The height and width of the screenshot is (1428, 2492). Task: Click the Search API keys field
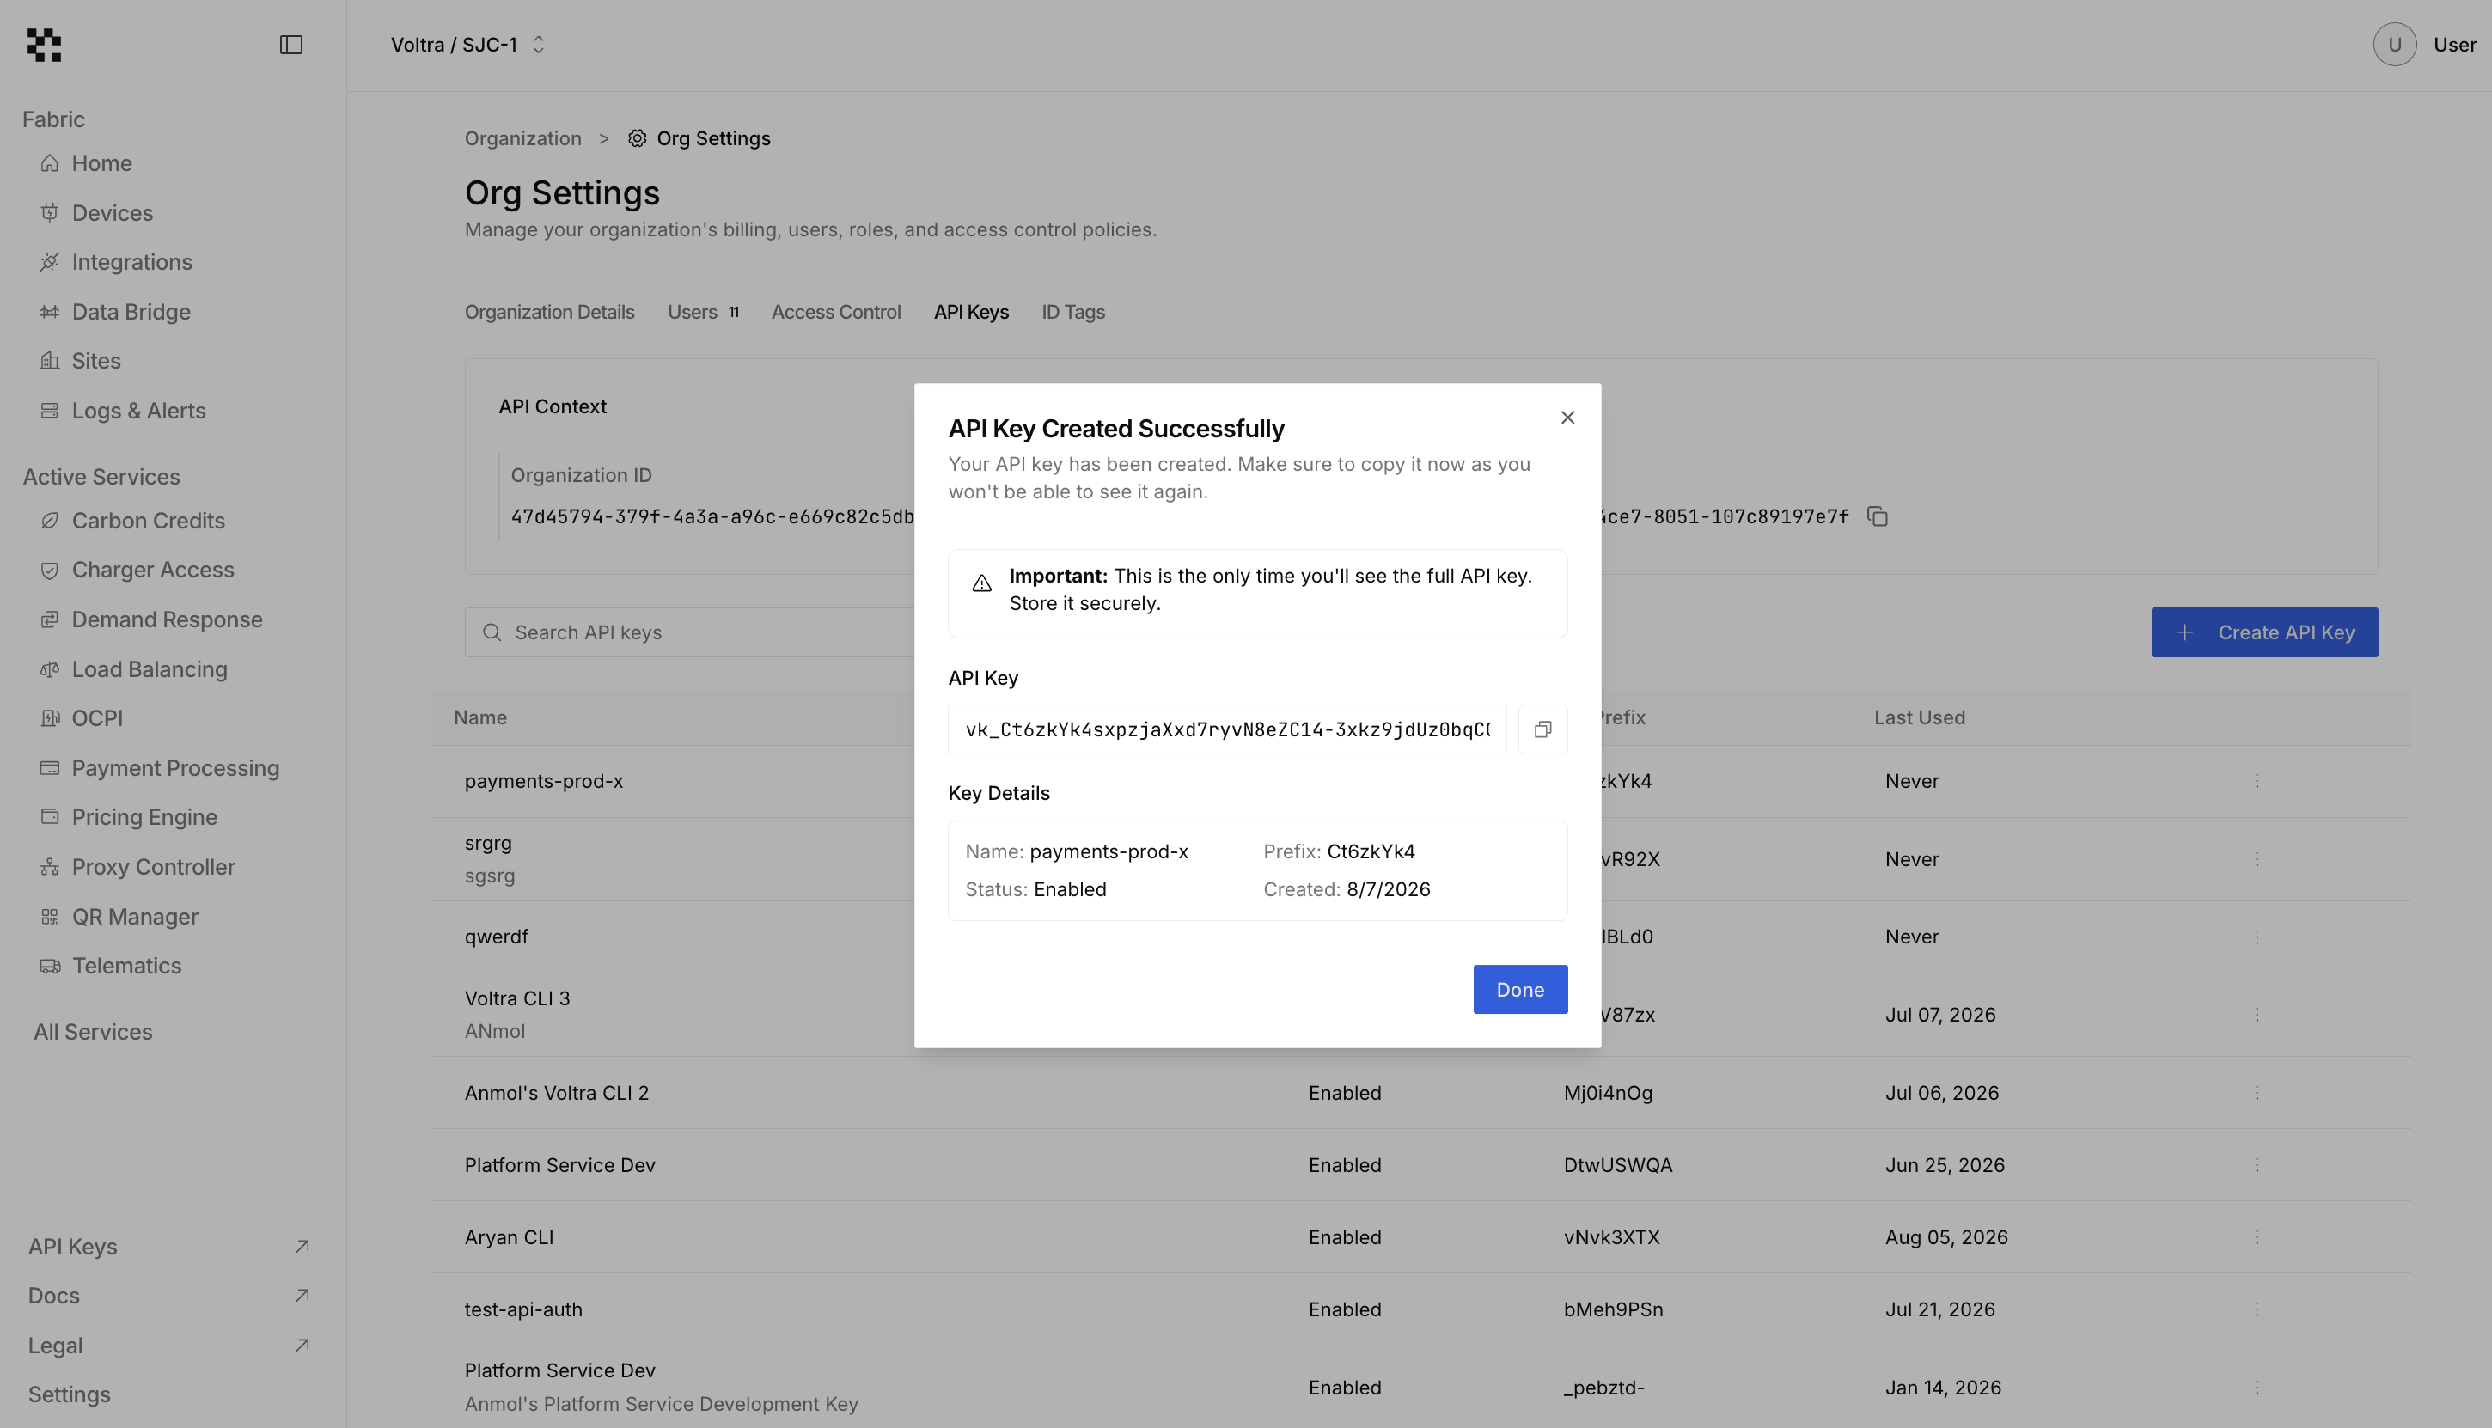(689, 632)
